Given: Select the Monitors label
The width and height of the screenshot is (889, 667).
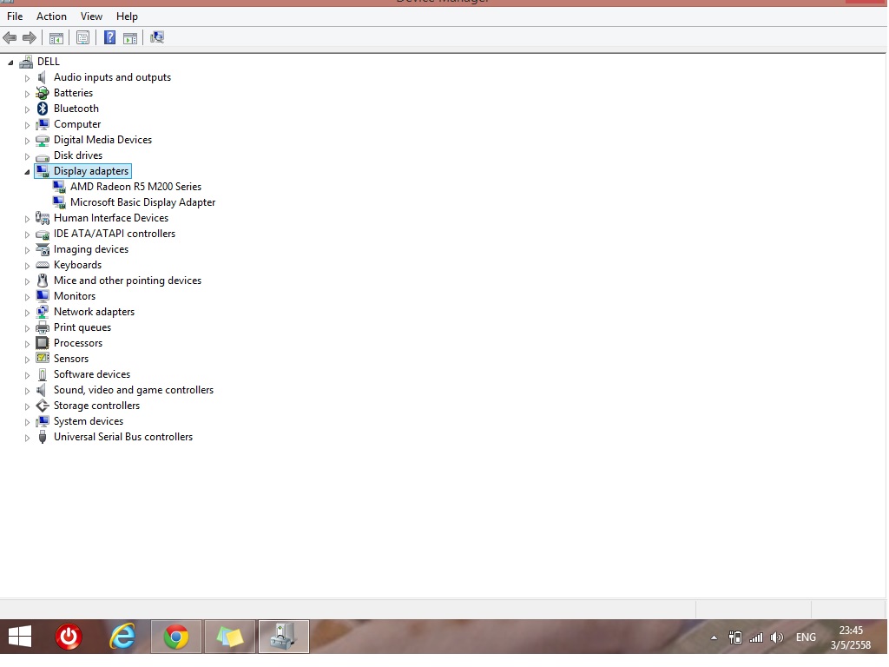Looking at the screenshot, I should pyautogui.click(x=75, y=296).
